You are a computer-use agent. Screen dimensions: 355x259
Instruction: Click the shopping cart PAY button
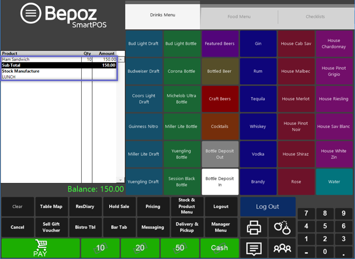click(x=40, y=248)
